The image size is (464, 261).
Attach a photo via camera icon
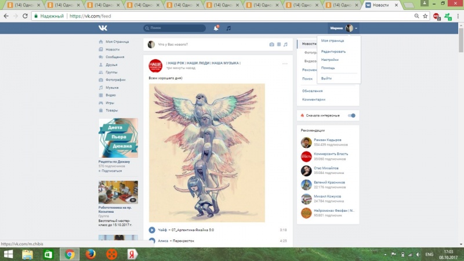point(271,45)
